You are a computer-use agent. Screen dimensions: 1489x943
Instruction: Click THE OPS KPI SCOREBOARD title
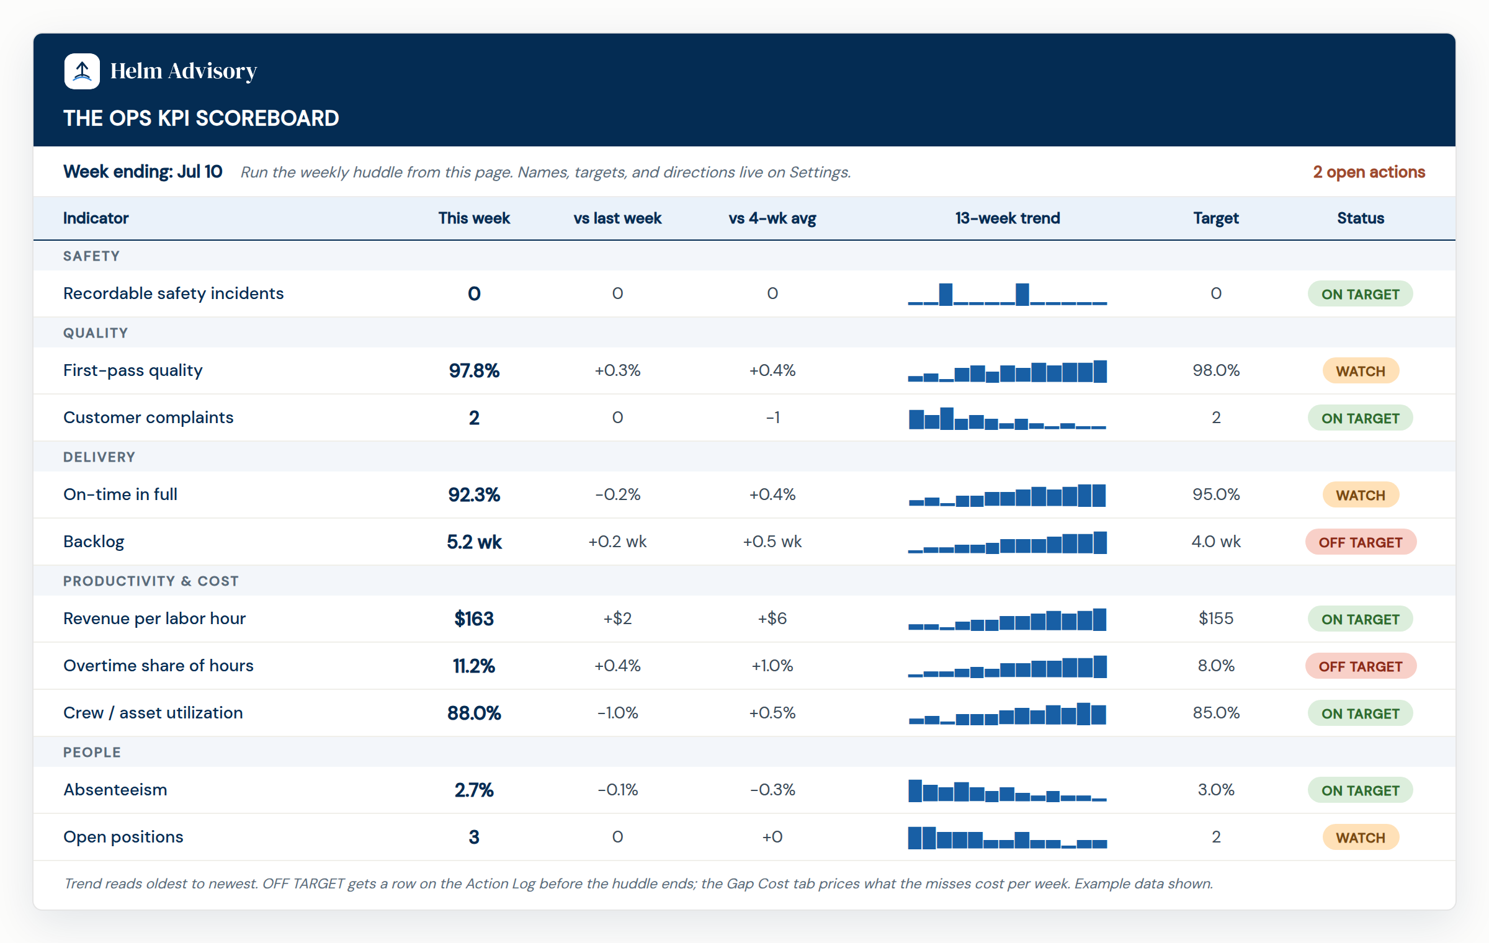tap(201, 118)
